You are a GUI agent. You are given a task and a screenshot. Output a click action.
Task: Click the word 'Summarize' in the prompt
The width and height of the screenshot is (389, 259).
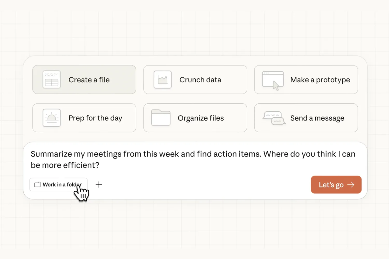click(51, 154)
